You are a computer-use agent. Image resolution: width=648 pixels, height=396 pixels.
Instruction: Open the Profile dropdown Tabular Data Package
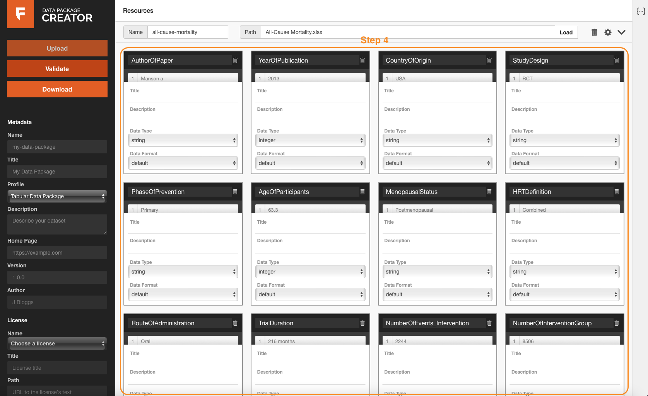(x=57, y=196)
